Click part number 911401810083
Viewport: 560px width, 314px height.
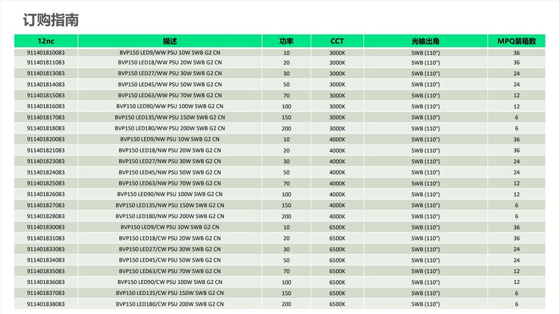46,52
